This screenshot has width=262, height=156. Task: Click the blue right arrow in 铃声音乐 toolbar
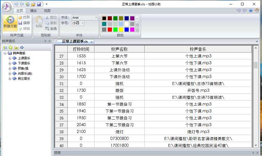22,48
